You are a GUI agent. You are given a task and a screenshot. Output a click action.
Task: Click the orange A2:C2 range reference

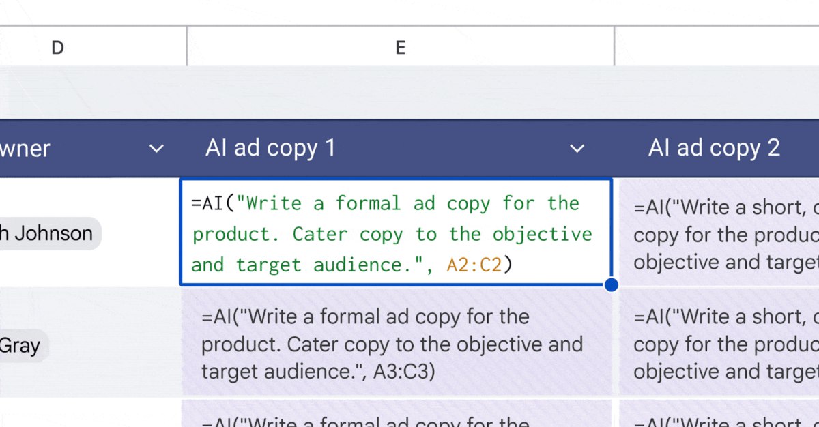point(474,265)
